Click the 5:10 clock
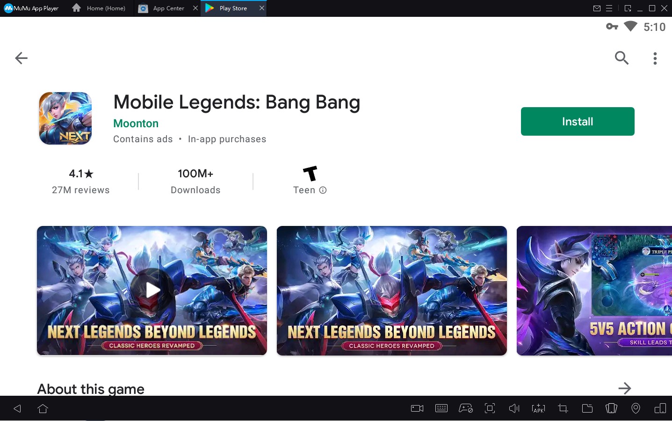The image size is (672, 421). [654, 27]
